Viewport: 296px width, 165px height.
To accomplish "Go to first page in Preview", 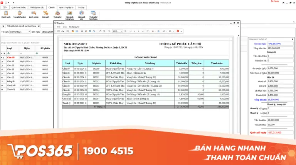I will [130, 31].
